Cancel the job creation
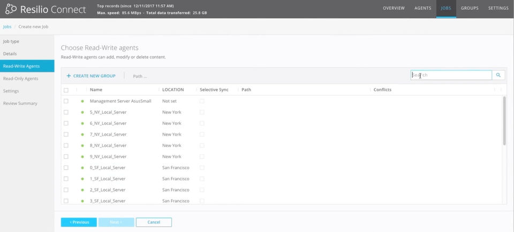 pos(154,222)
